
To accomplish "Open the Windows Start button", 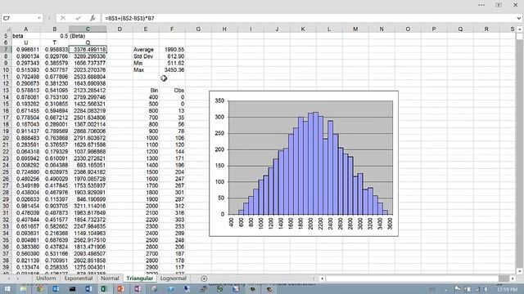I will [x=7, y=288].
